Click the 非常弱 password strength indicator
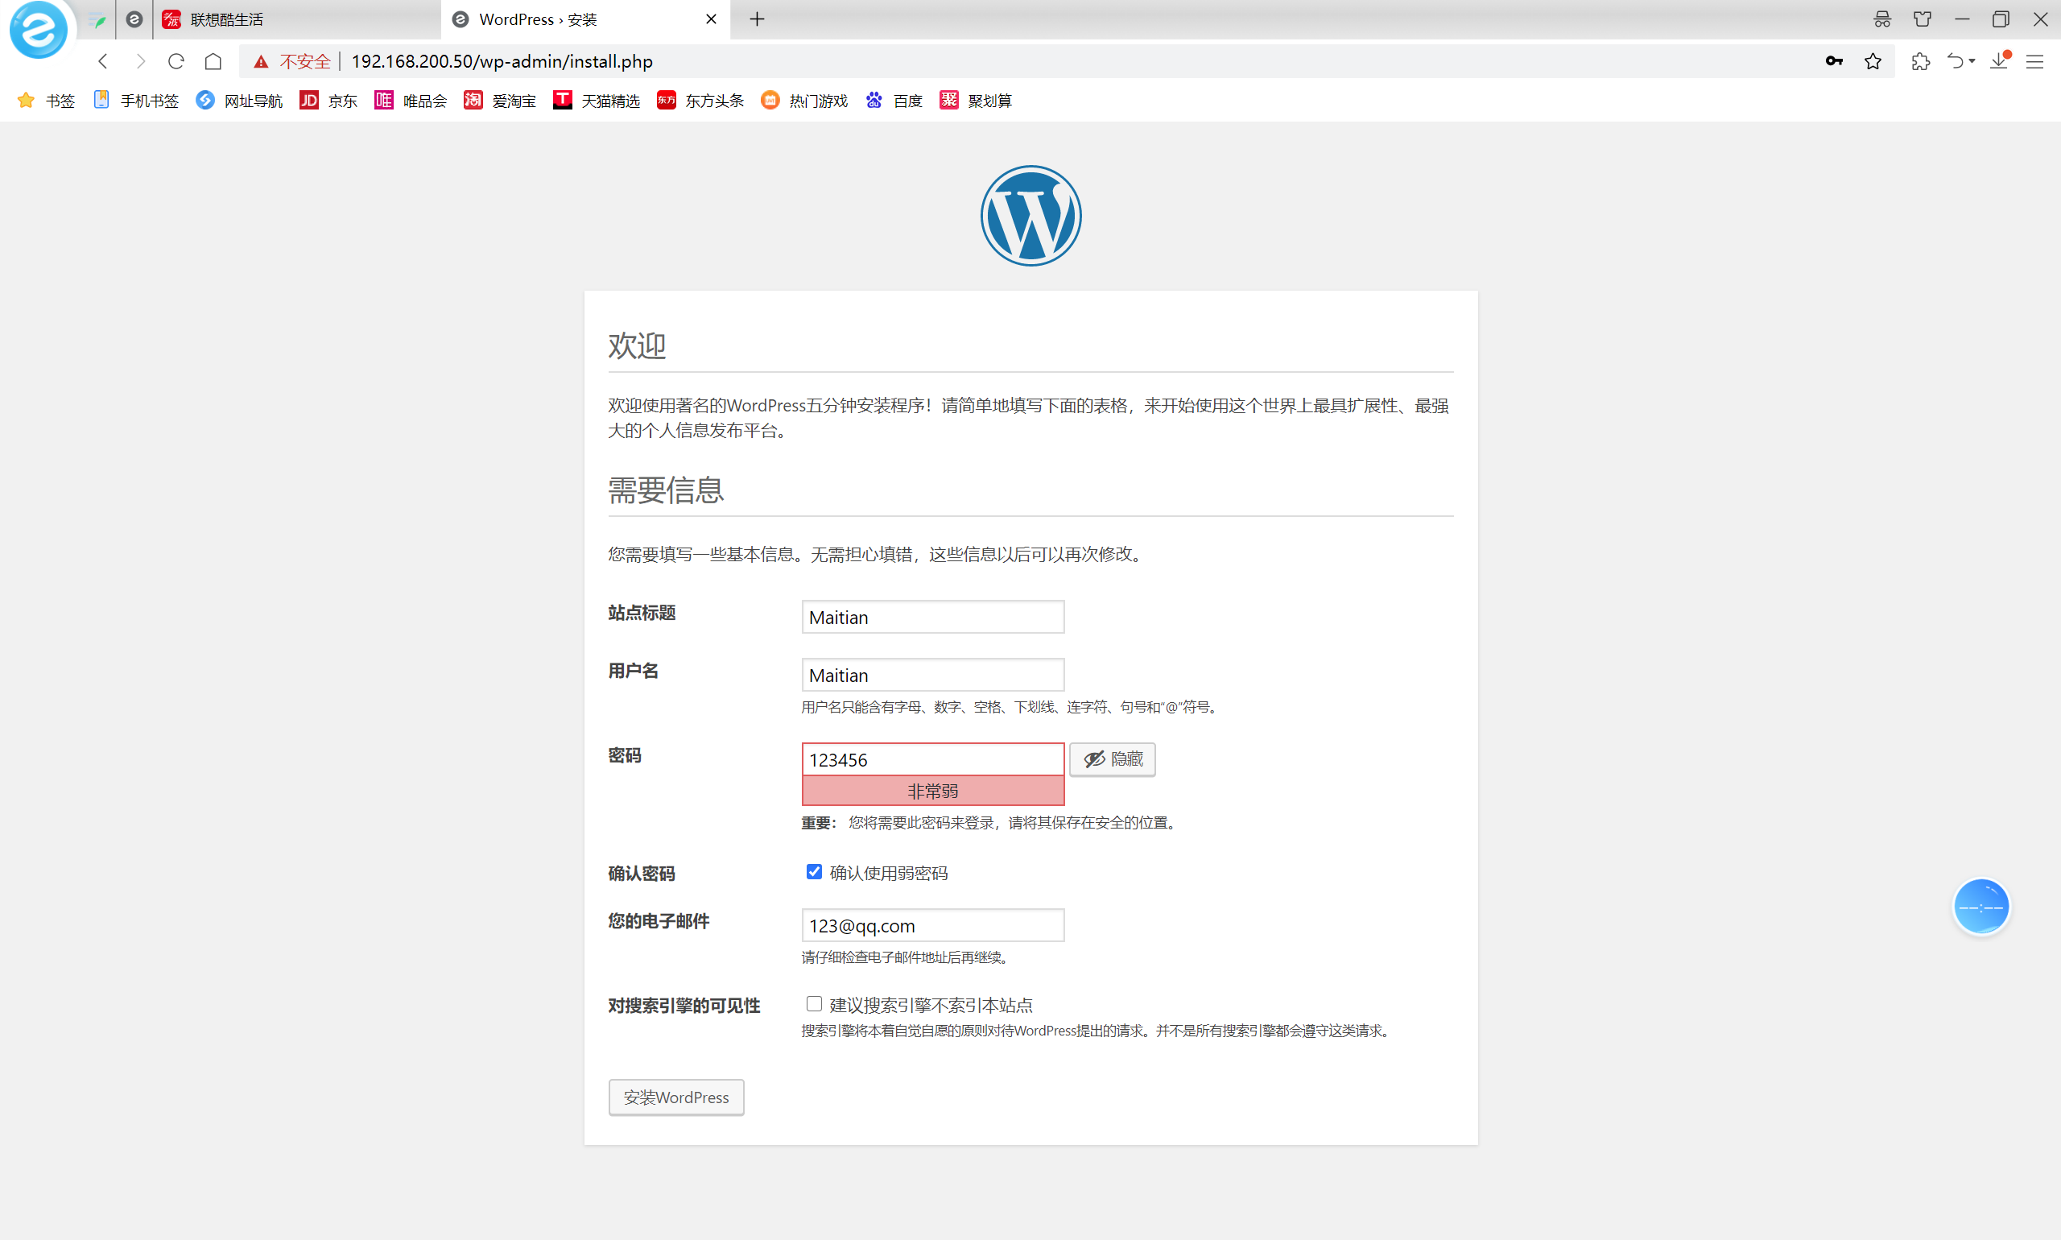This screenshot has width=2061, height=1240. [x=932, y=791]
